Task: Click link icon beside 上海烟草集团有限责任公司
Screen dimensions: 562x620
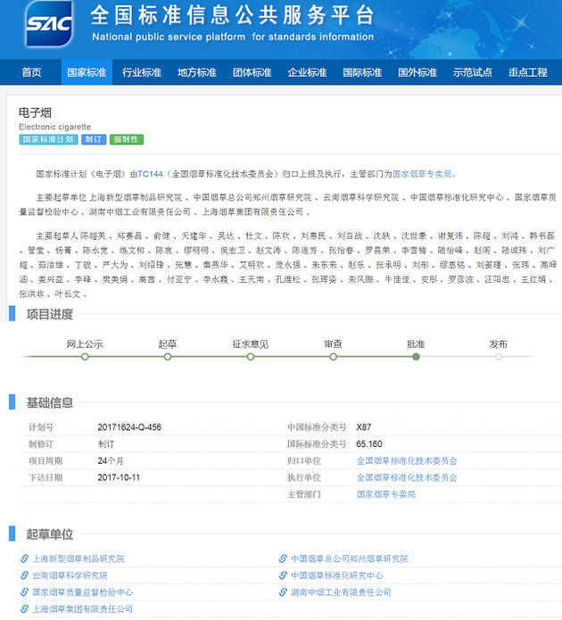Action: pyautogui.click(x=24, y=609)
